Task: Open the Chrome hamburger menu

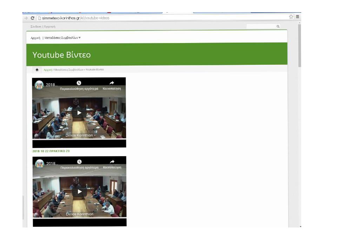Action: [x=298, y=16]
